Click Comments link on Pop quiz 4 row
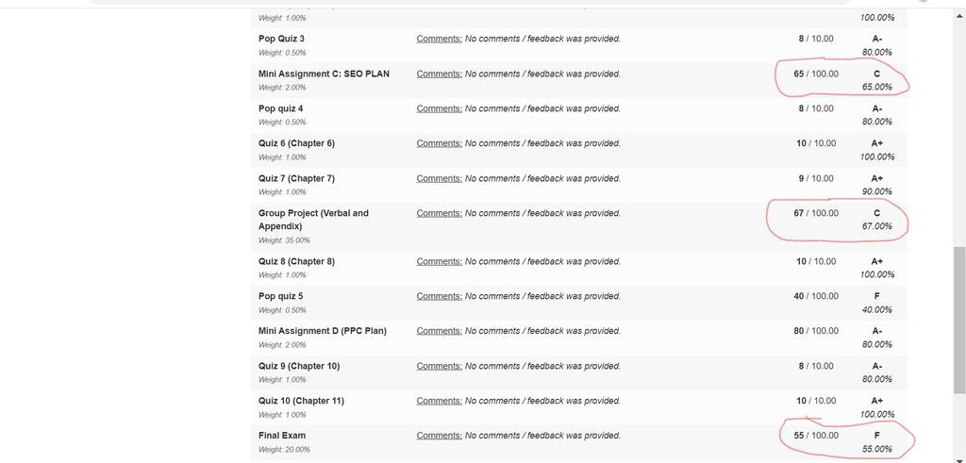 [440, 108]
